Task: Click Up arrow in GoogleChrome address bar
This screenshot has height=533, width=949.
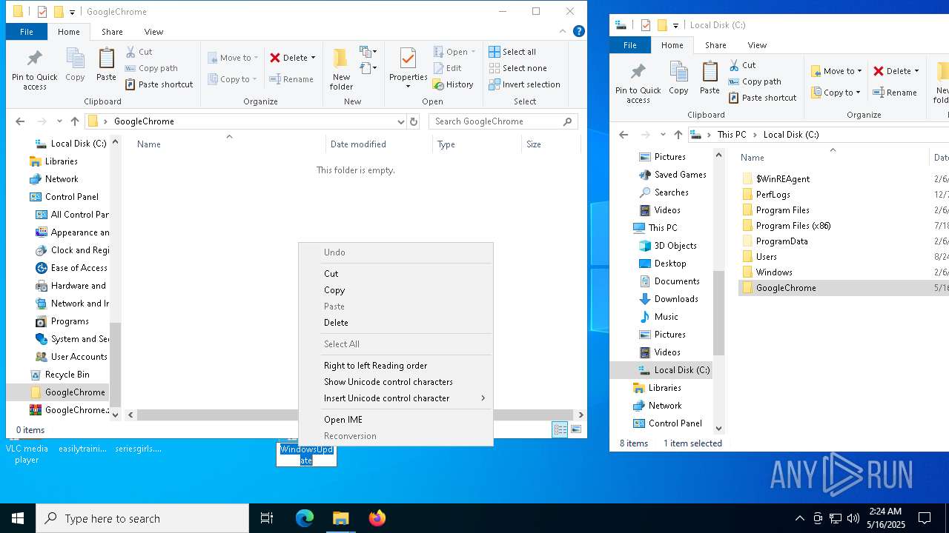Action: [74, 121]
